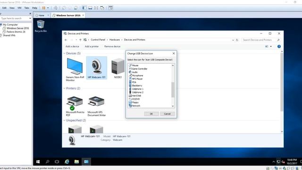Close the library sidebar panel
This screenshot has width=302, height=170.
30,14
